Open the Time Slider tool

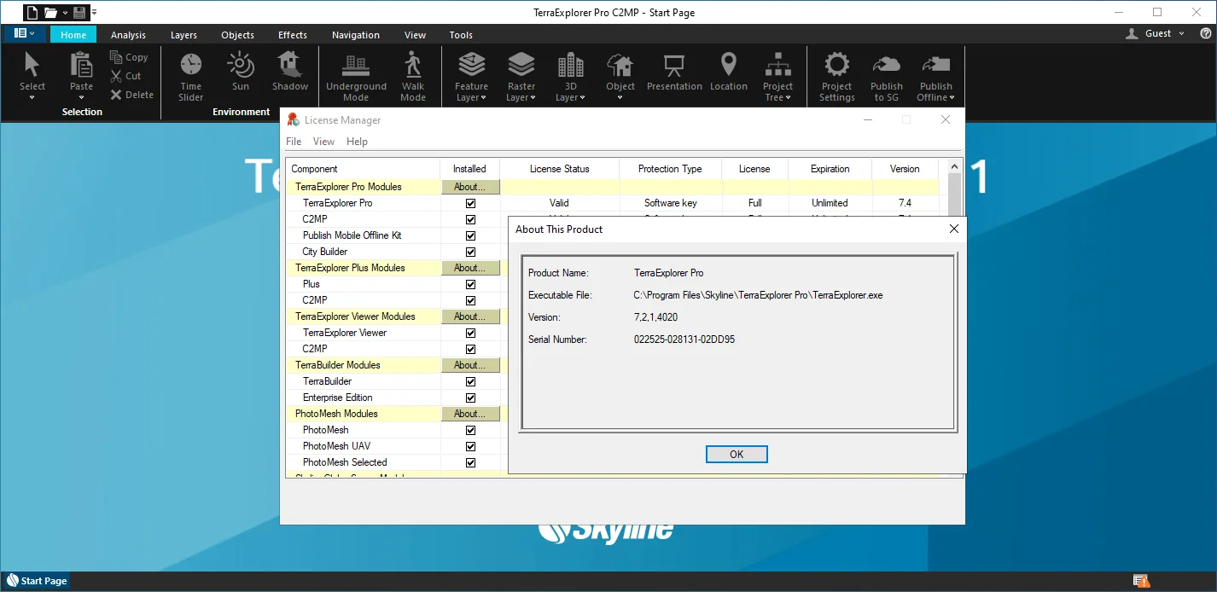click(191, 77)
